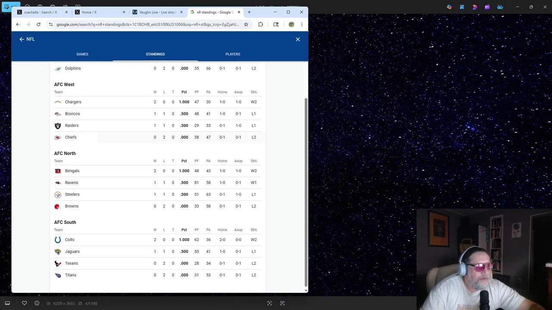Click the Google Lens search icon in toolbar
This screenshot has height=310, width=552.
[276, 25]
